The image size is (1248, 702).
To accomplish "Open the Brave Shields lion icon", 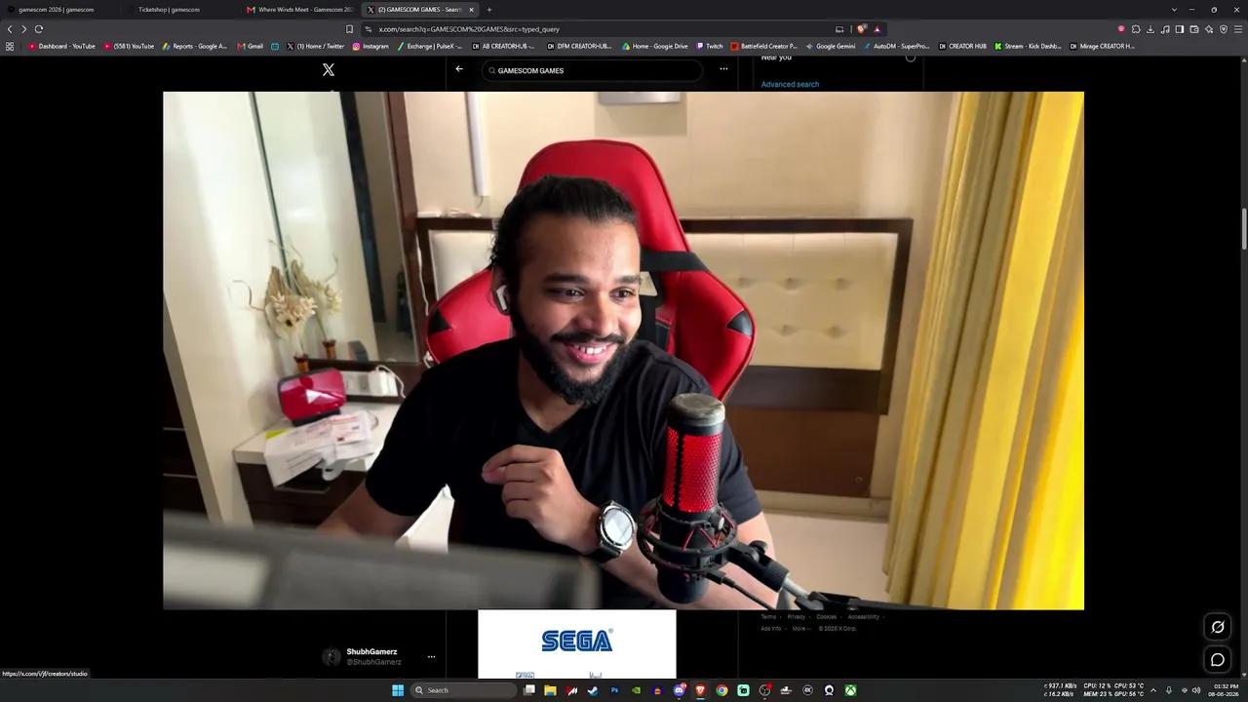I will (x=861, y=29).
